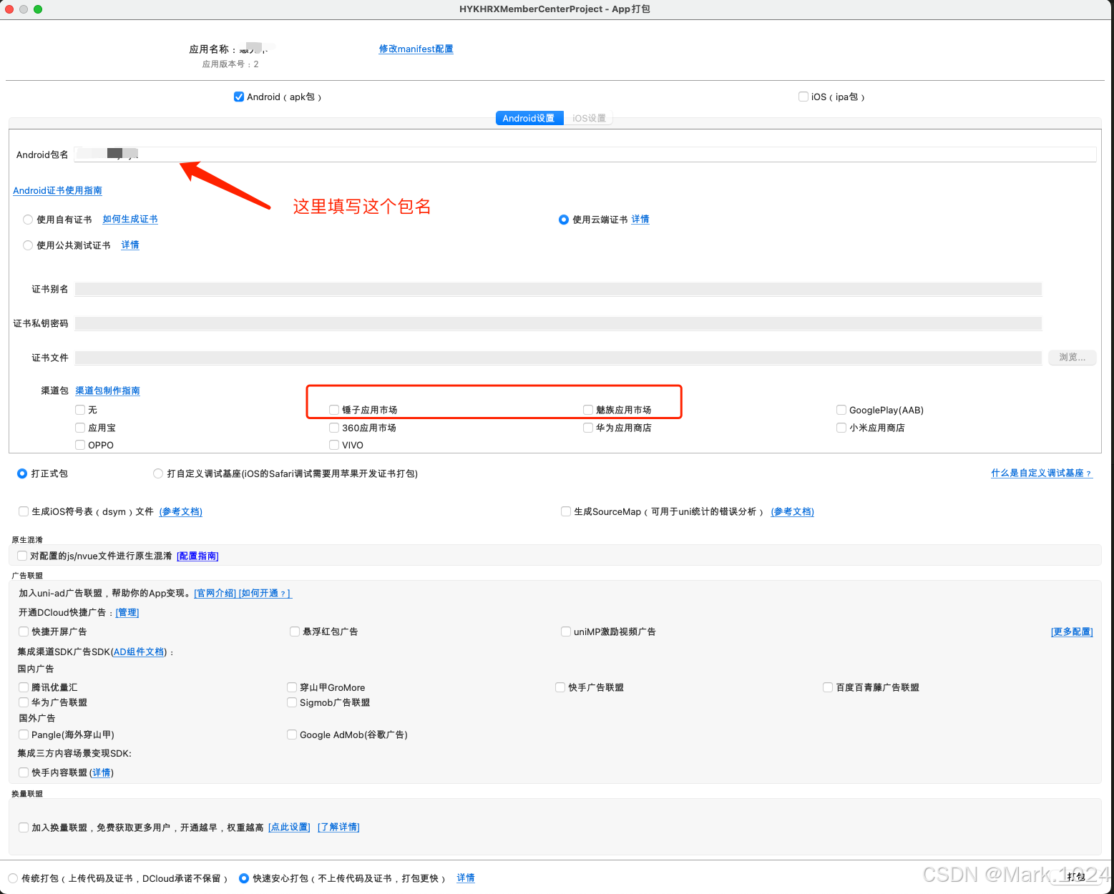Check 穿山甲GroMore ad SDK
The height and width of the screenshot is (894, 1114).
click(x=292, y=687)
